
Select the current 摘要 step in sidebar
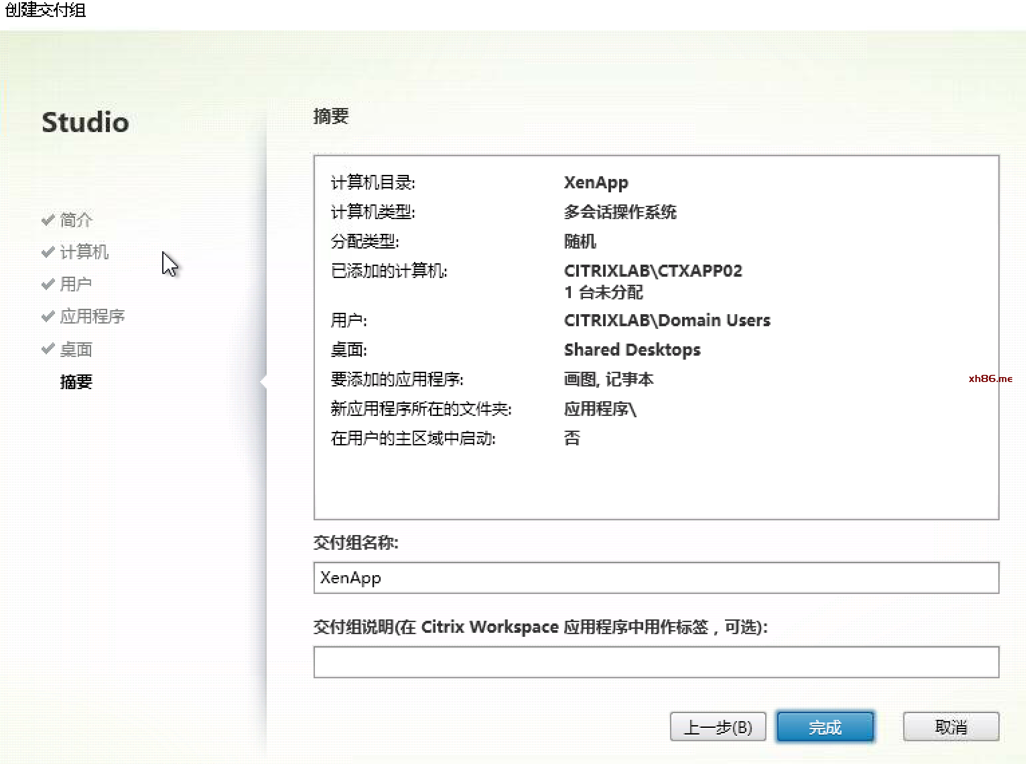point(76,382)
